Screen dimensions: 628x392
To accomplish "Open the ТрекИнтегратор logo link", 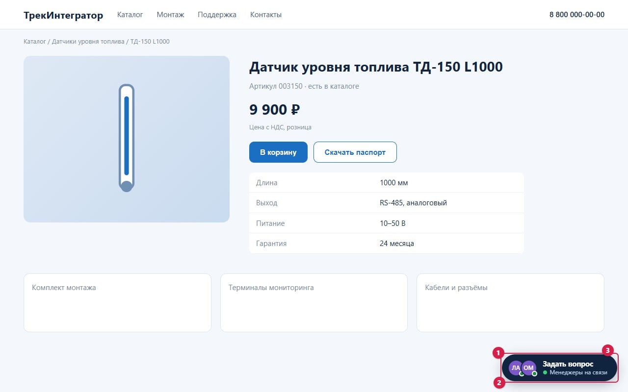I will coord(63,15).
